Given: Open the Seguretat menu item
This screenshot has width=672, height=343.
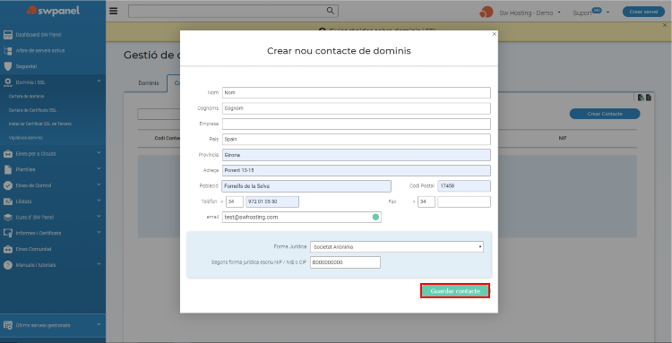Looking at the screenshot, I should (27, 66).
